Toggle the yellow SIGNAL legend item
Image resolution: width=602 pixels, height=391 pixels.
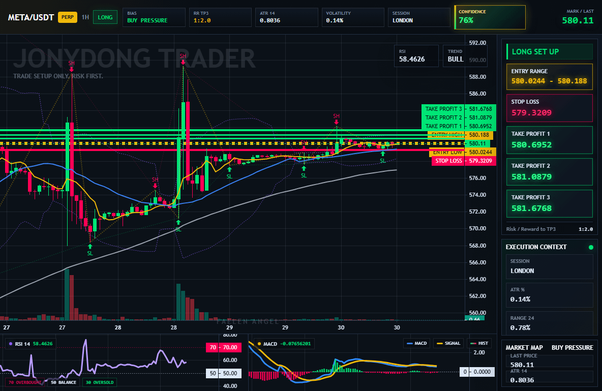(448, 343)
